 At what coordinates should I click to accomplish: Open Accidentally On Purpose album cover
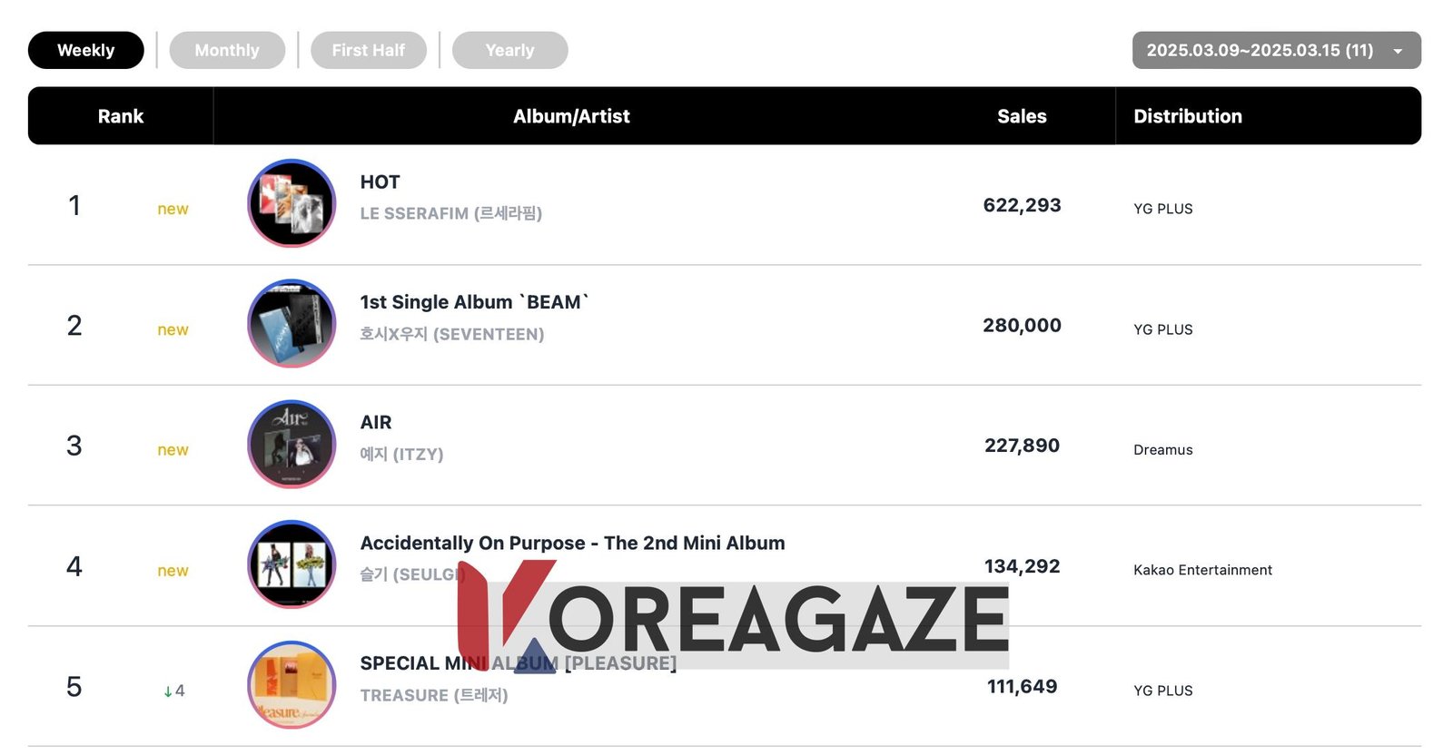tap(292, 564)
